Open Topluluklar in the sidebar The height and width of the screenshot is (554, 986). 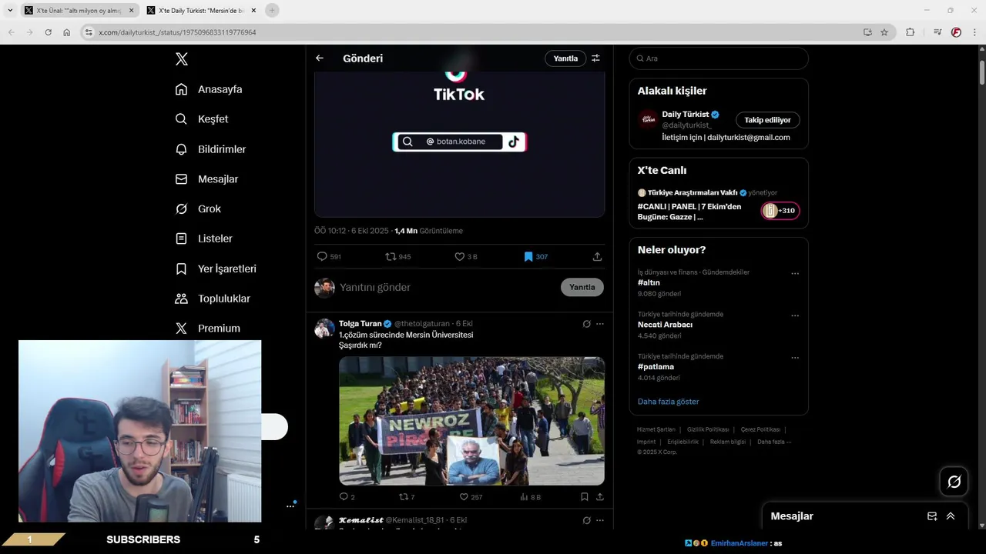point(213,299)
